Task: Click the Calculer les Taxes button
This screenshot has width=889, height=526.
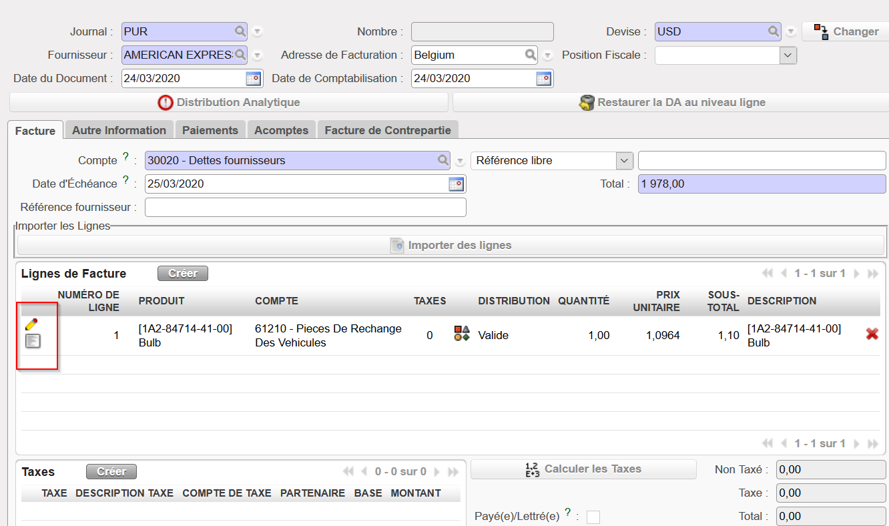Action: tap(583, 469)
